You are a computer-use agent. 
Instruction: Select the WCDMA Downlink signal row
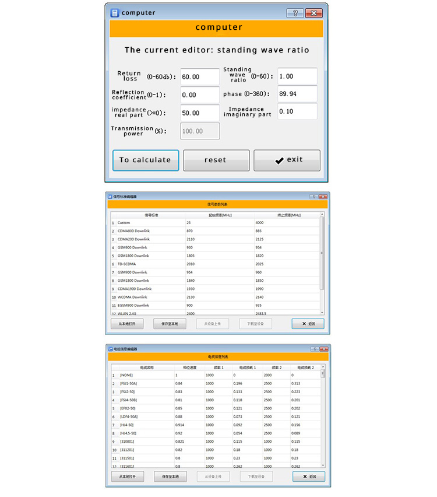[x=216, y=297]
